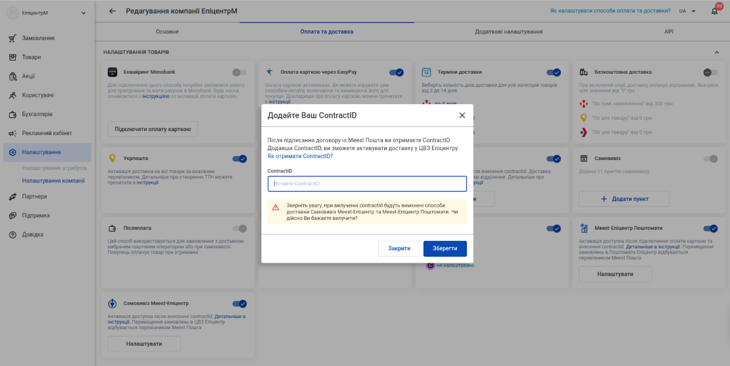Click the Довідка question mark icon

(x=12, y=234)
